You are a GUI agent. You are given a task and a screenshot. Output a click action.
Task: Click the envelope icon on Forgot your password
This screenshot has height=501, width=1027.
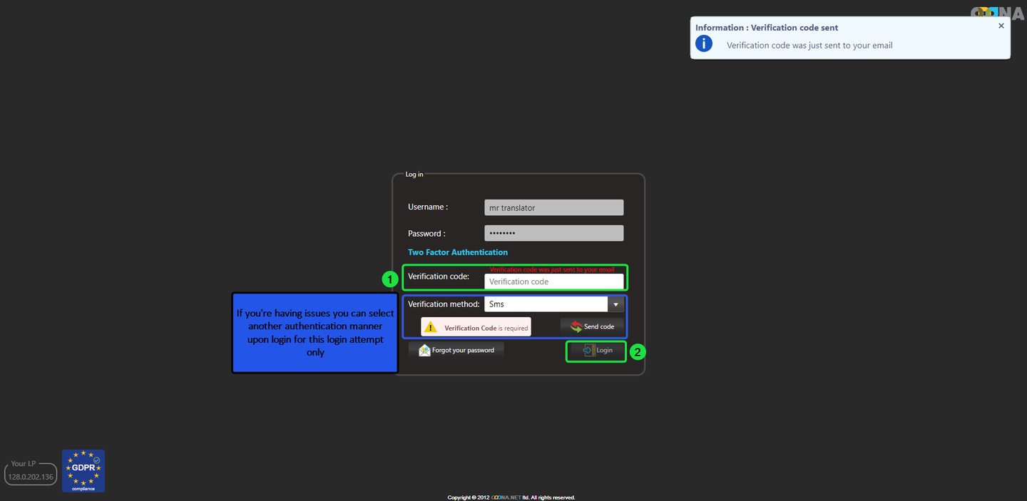(x=424, y=350)
